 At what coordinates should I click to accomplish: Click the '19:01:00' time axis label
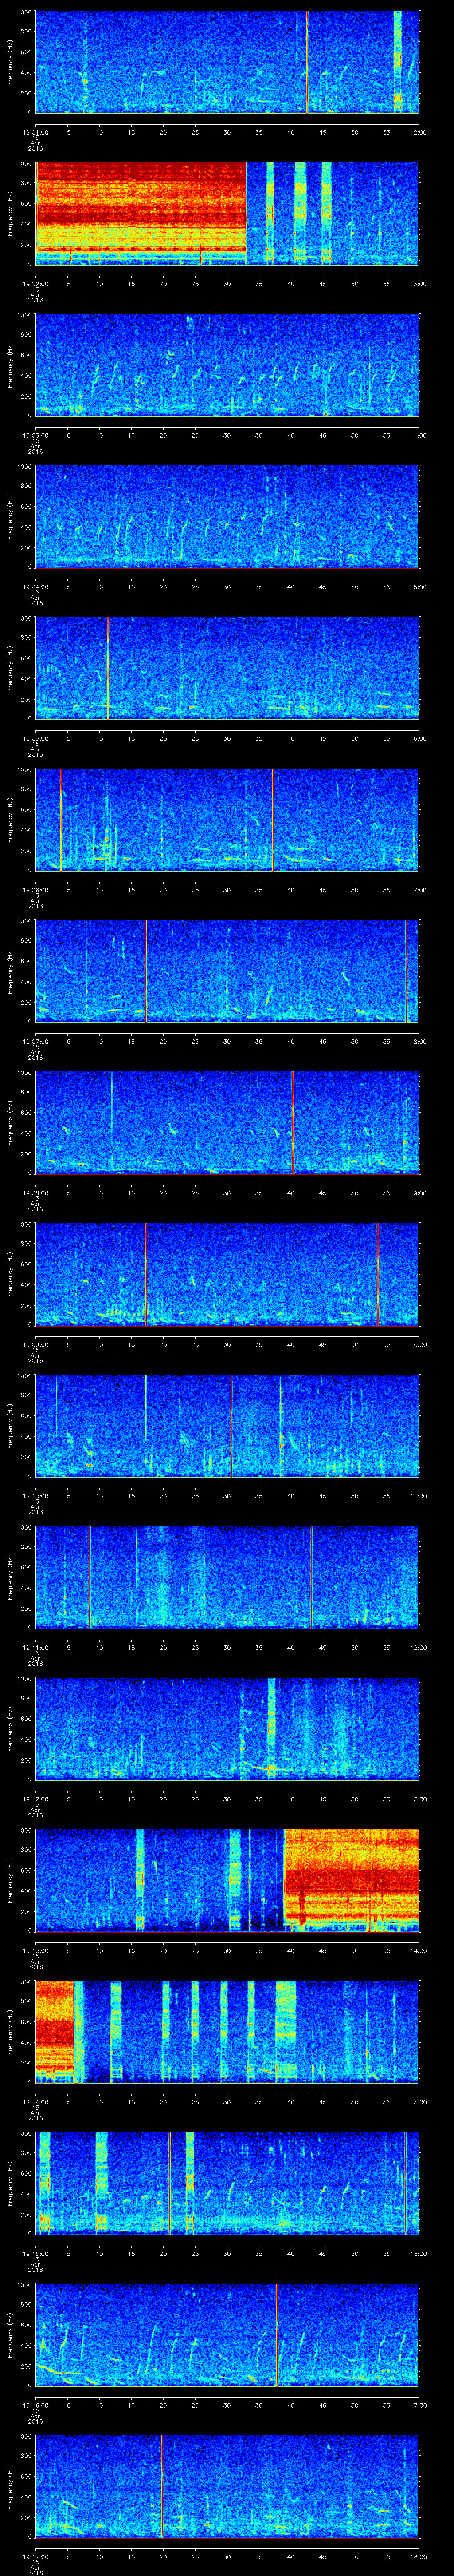coord(36,132)
